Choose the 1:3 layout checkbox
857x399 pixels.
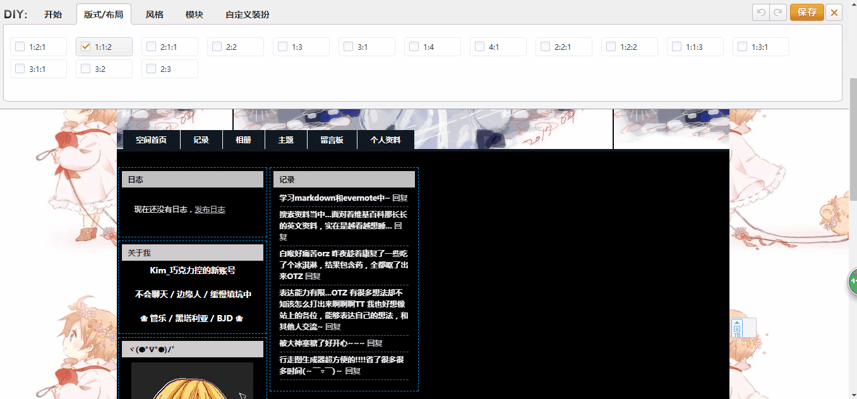tap(283, 46)
